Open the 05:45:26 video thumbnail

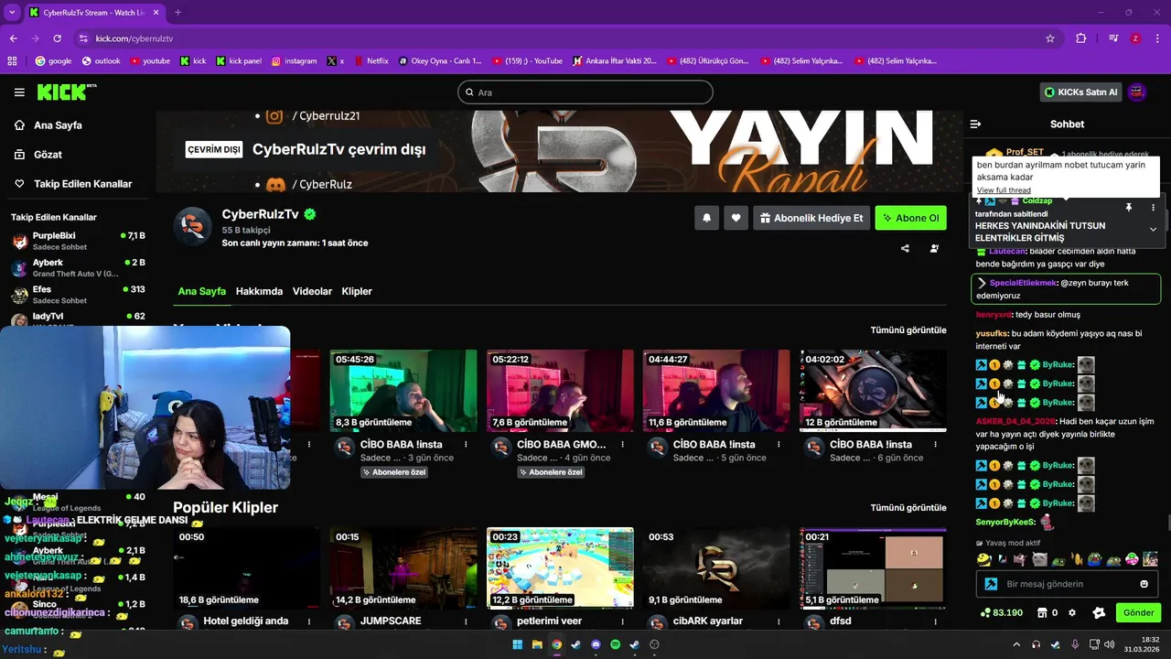point(403,390)
